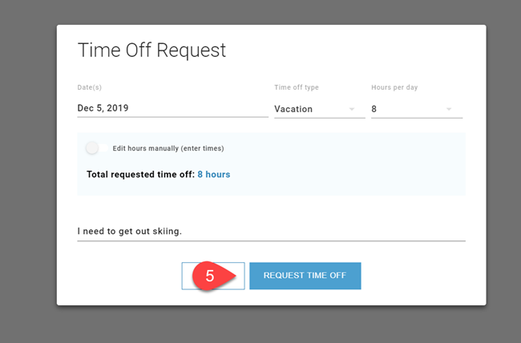Click the hours per day value 8
The height and width of the screenshot is (343, 521).
tap(374, 109)
